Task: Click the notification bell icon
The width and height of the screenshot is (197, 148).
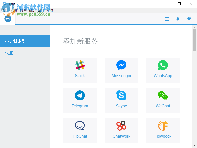Action: coord(178,19)
